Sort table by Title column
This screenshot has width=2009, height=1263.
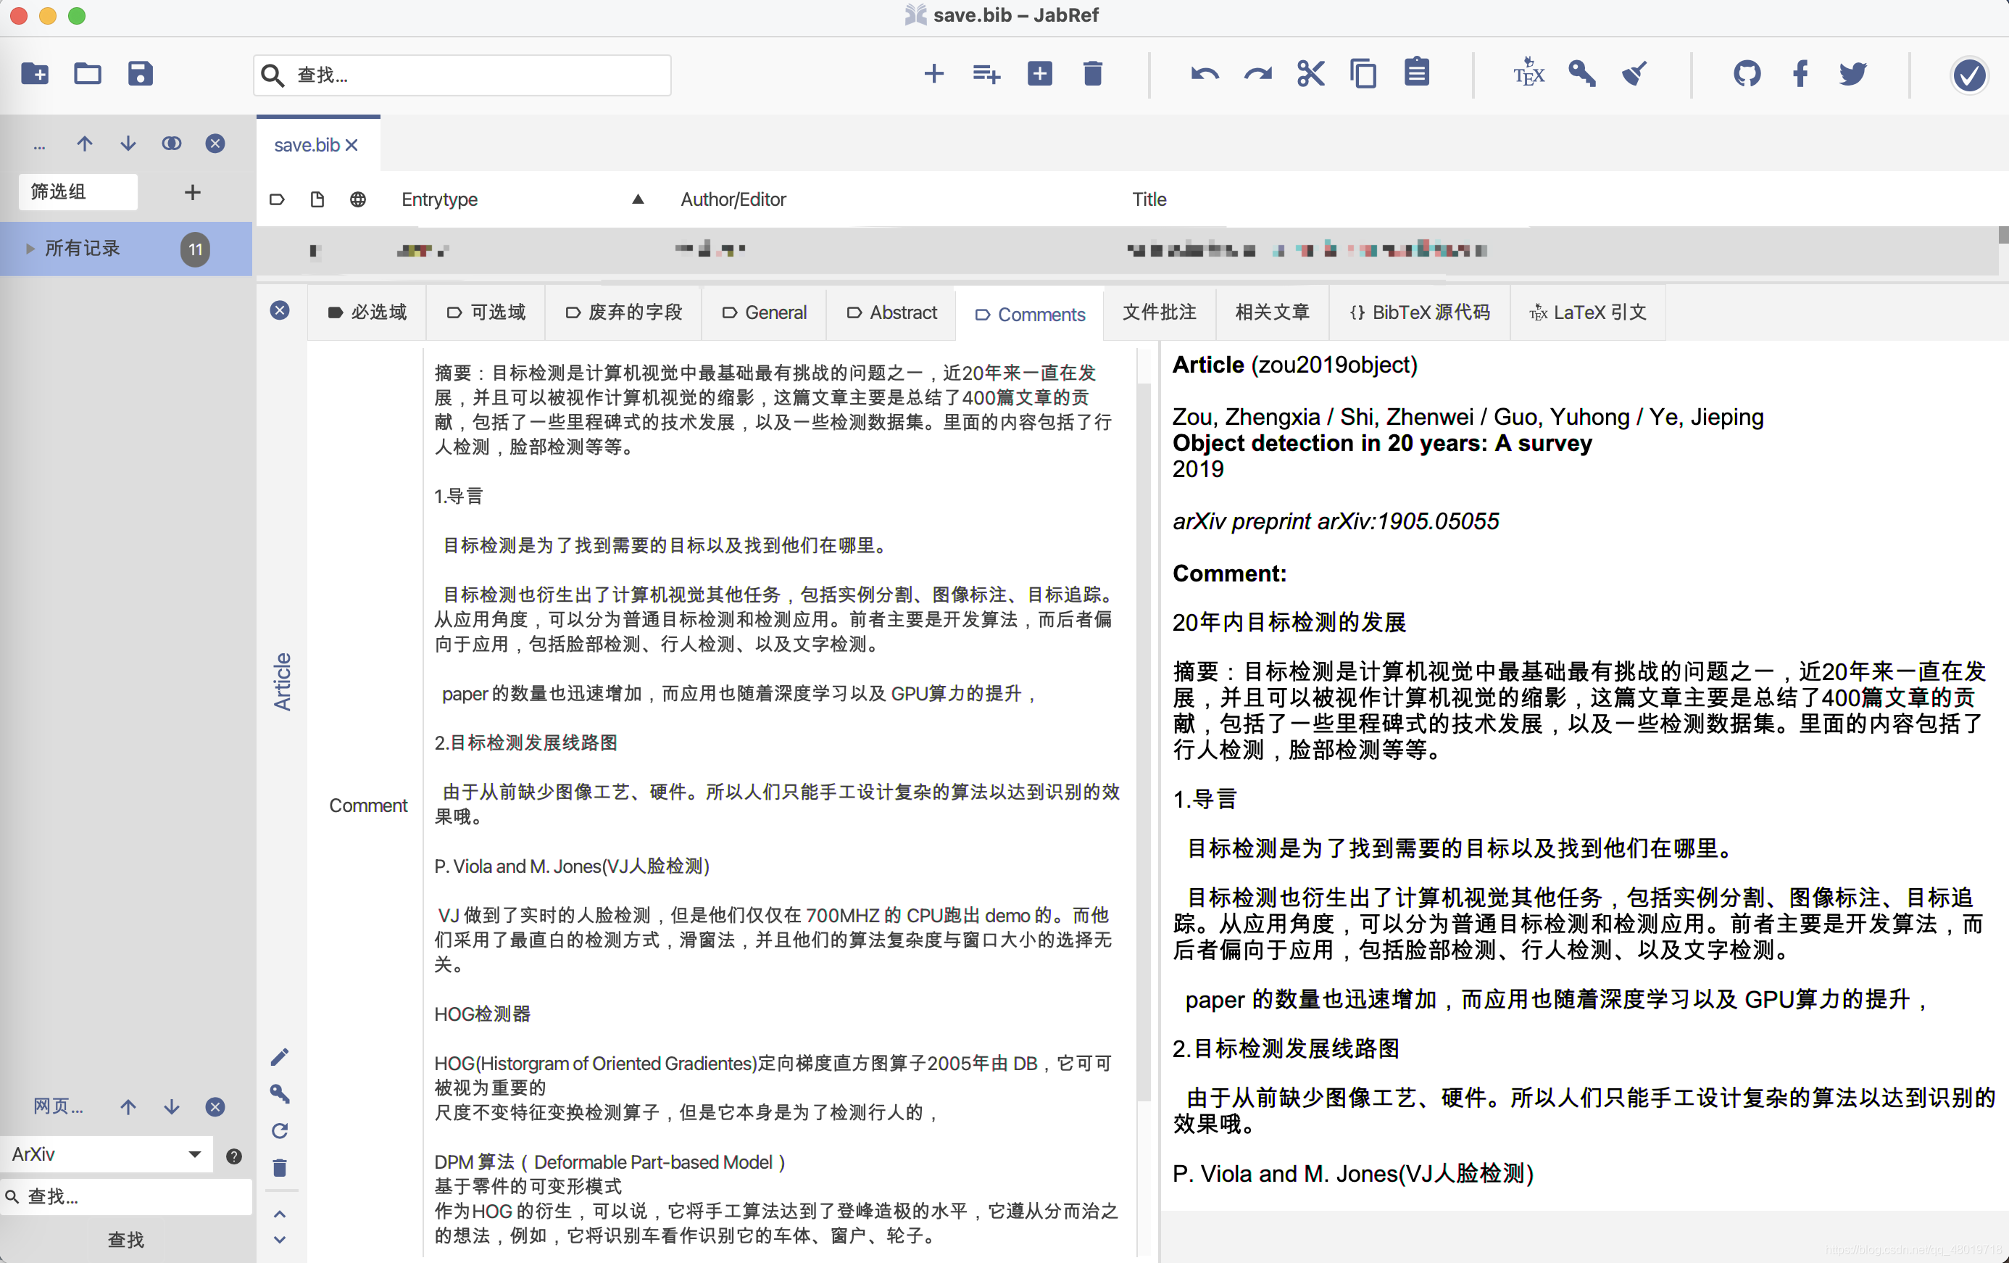click(1149, 199)
